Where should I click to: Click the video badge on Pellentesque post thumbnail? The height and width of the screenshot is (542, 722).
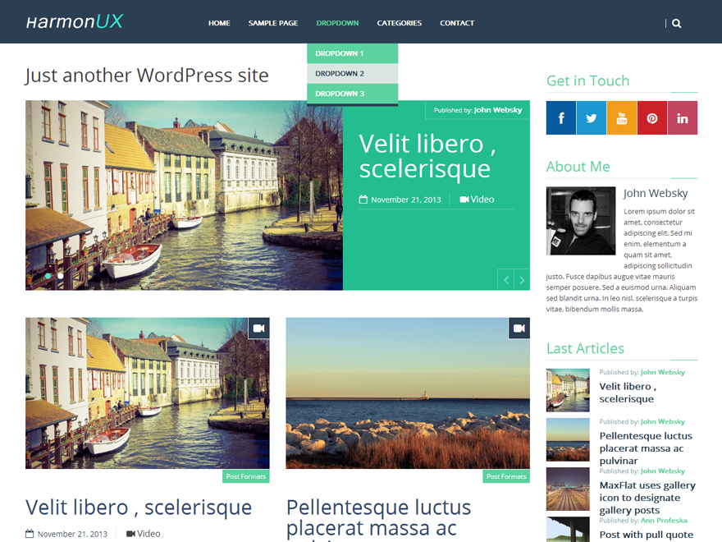point(519,328)
